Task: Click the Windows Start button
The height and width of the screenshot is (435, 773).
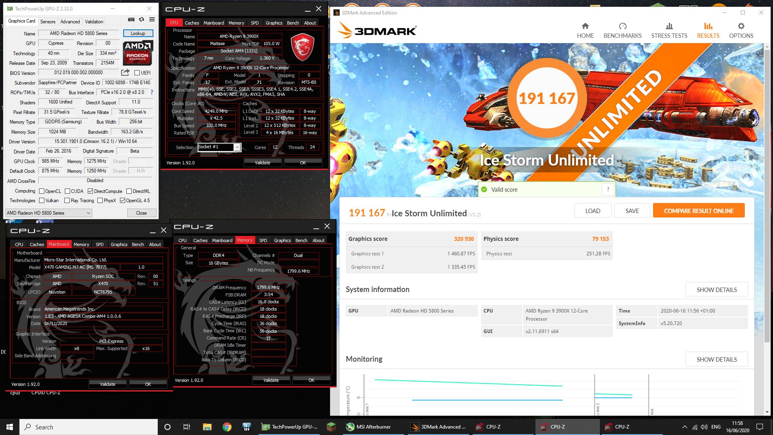Action: 10,427
